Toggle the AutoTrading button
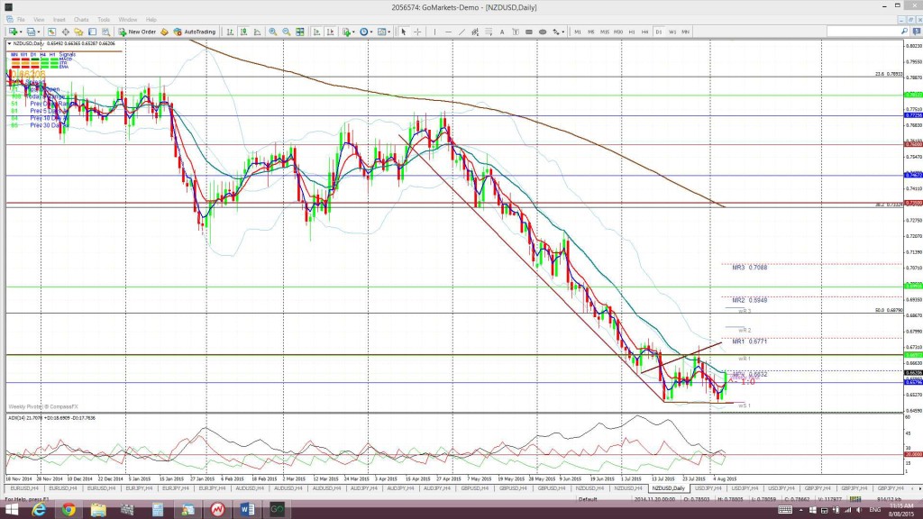 coord(195,32)
